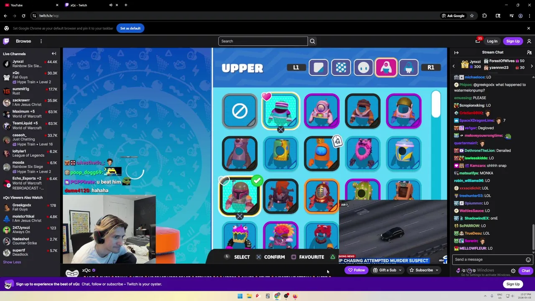Mute the xQc Twitch tab audio
This screenshot has width=535, height=301.
pos(111,5)
